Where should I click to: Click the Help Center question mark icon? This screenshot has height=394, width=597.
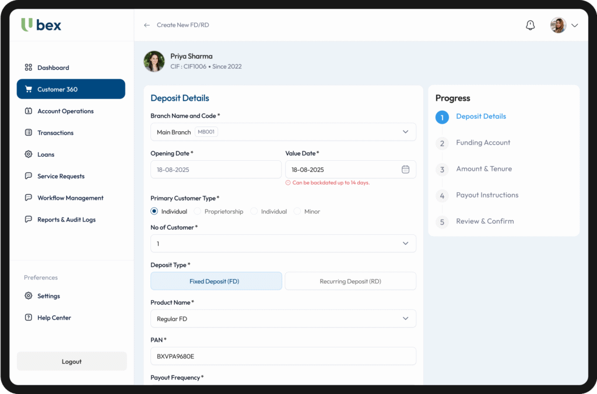tap(29, 318)
